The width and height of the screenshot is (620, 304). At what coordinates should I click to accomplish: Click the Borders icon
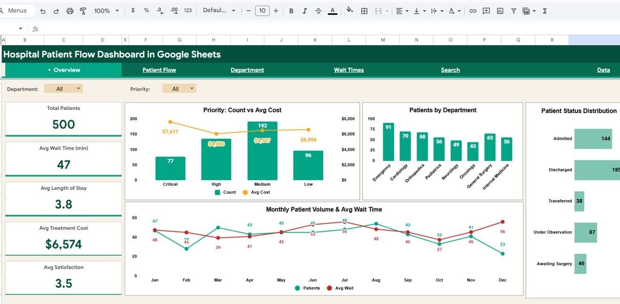coord(364,11)
